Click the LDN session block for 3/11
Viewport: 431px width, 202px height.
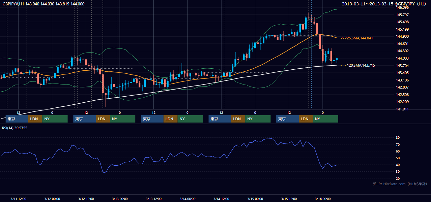pyautogui.click(x=35, y=119)
